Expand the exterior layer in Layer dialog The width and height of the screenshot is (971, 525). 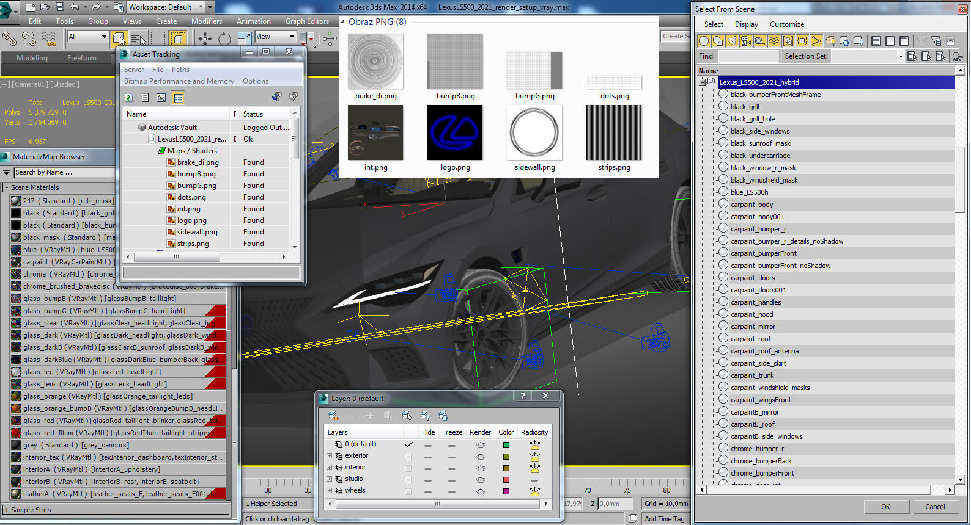pos(329,456)
